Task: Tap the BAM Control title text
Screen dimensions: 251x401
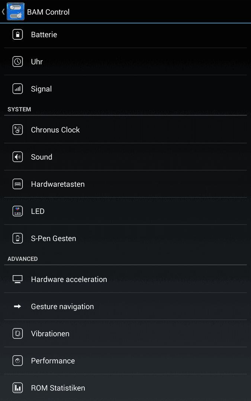Action: 48,12
